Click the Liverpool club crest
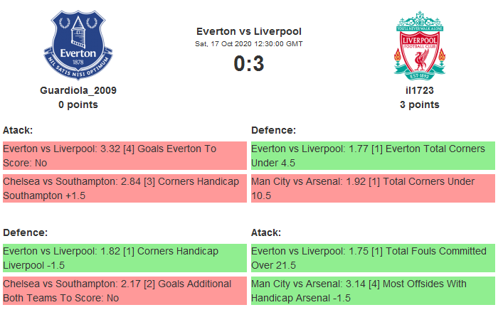Viewport: 498px width, 327px height. tap(420, 45)
